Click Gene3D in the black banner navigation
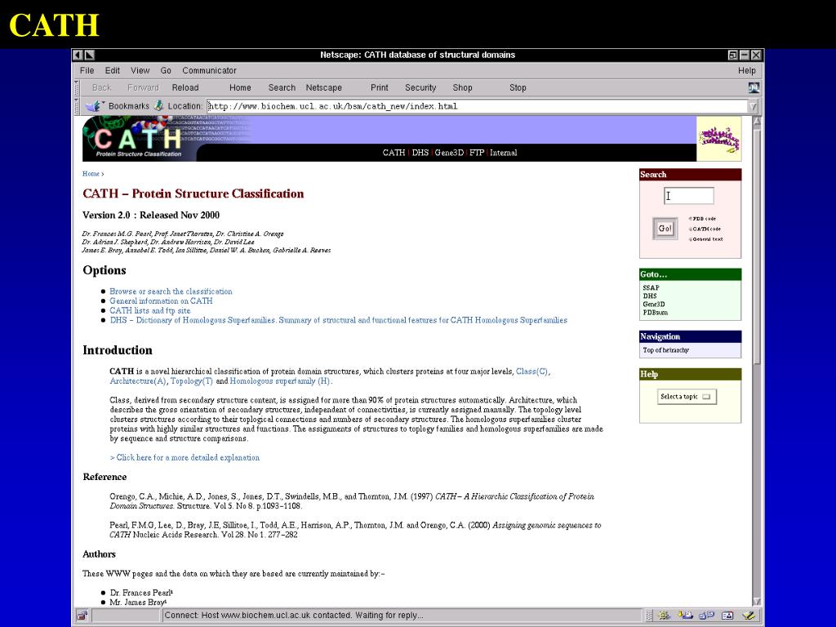The image size is (836, 627). (x=449, y=153)
